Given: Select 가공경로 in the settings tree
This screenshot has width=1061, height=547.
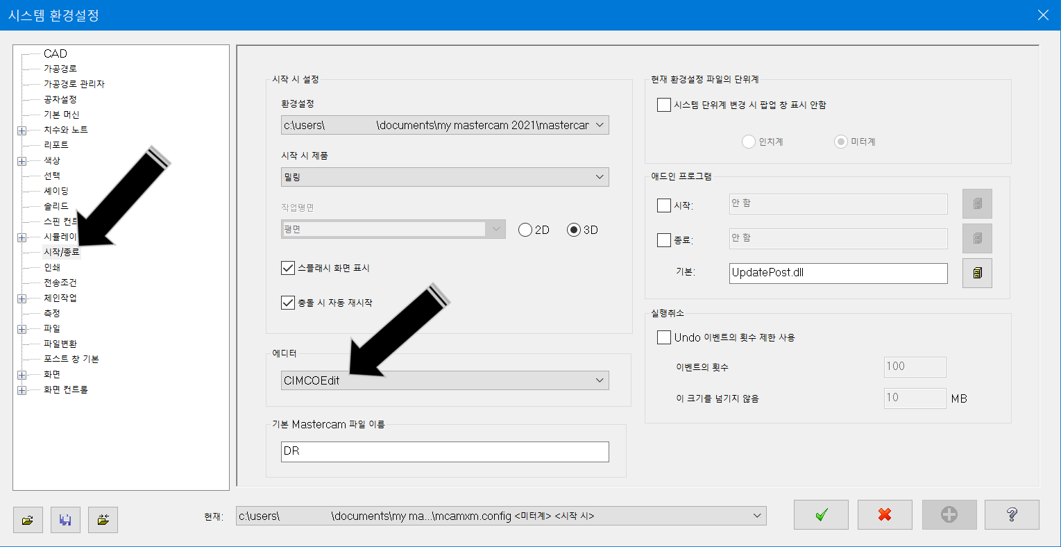Looking at the screenshot, I should 60,69.
